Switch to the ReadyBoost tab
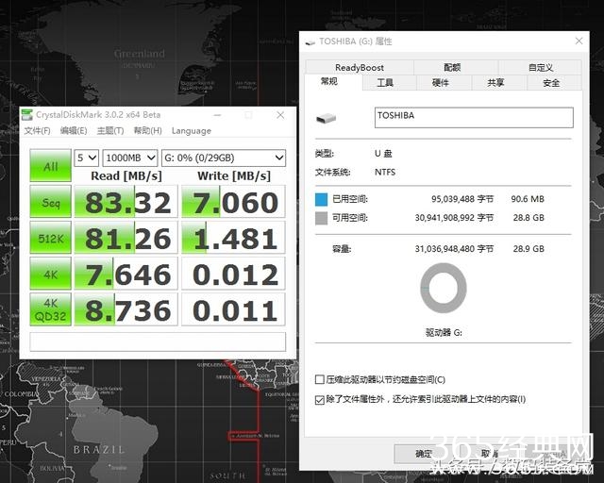The height and width of the screenshot is (483, 604). 359,68
